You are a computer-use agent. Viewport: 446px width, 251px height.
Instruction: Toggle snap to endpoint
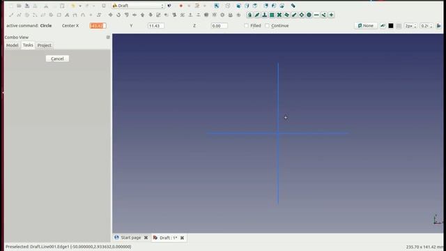tap(294, 15)
